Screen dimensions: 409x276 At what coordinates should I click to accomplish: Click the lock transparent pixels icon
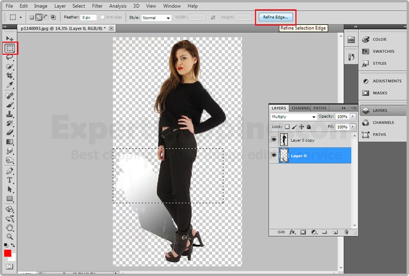[x=287, y=127]
